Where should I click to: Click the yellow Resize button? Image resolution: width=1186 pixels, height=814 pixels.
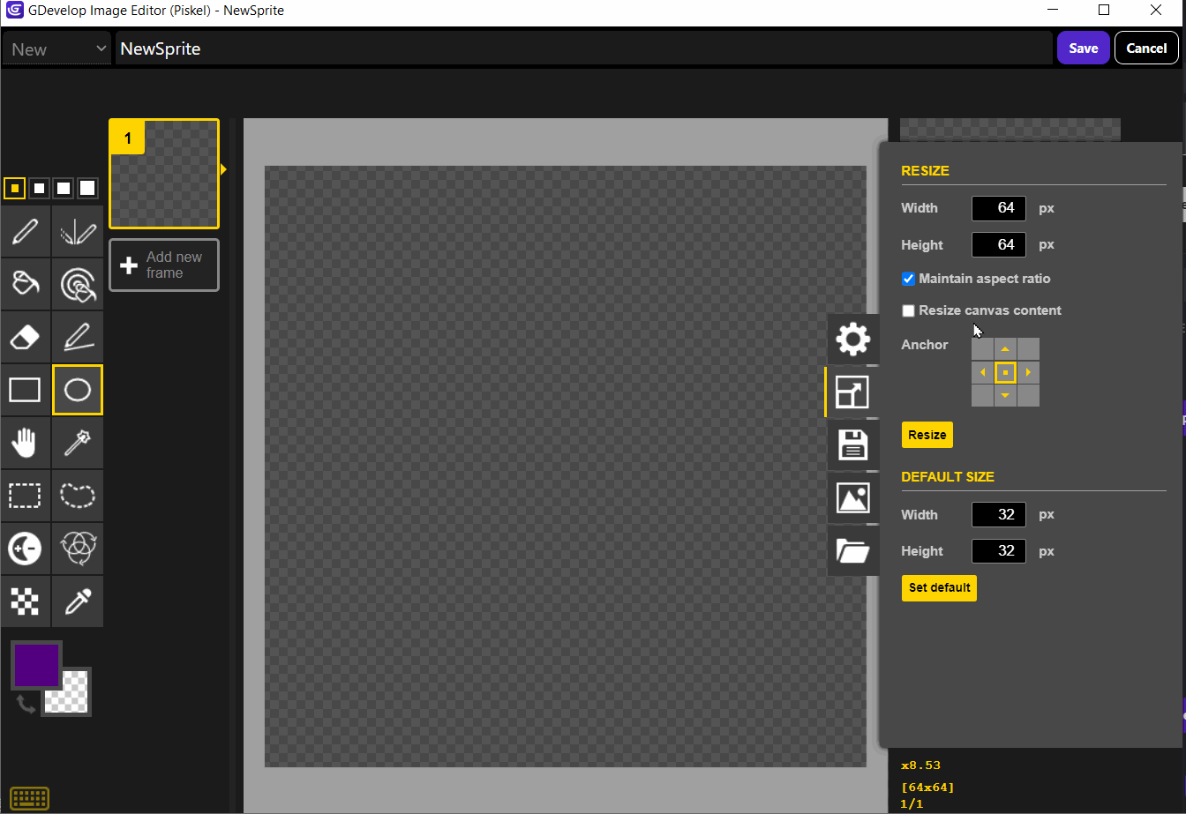[927, 435]
